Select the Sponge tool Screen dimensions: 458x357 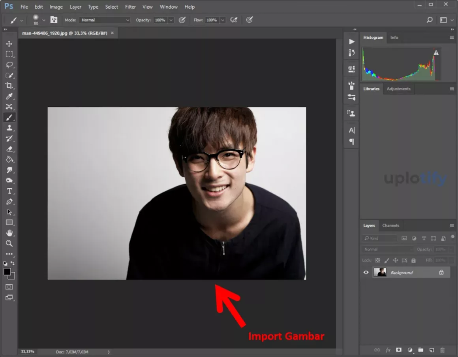tap(9, 180)
